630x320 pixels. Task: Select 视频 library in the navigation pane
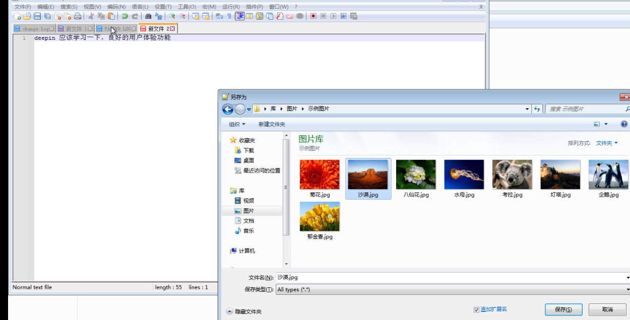[x=244, y=201]
